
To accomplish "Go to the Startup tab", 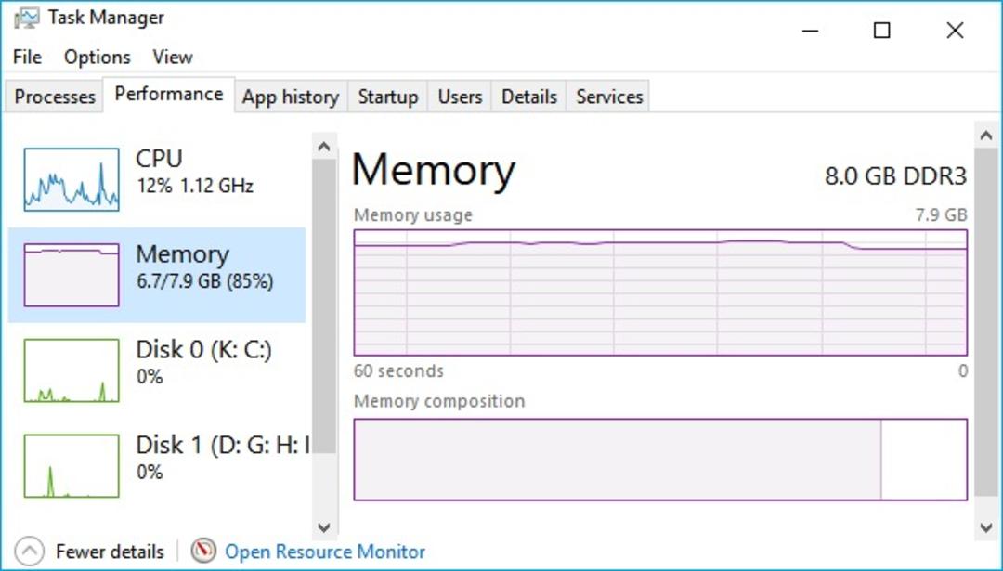I will (387, 97).
